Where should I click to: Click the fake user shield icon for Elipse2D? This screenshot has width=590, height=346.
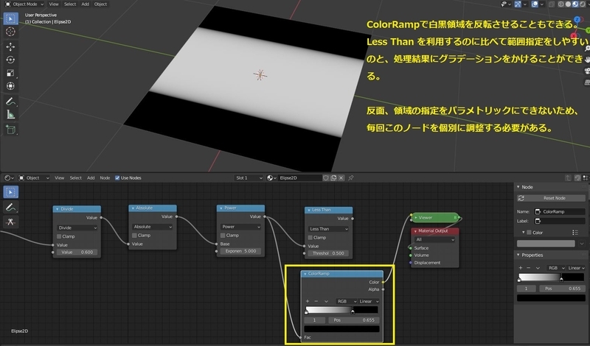click(326, 177)
